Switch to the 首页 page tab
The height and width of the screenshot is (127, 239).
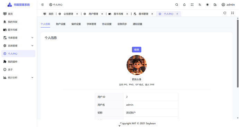48,14
